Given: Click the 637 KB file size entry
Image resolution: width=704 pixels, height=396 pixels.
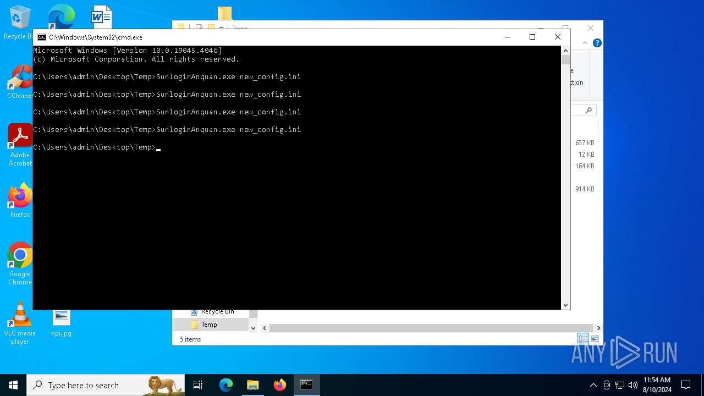Looking at the screenshot, I should (x=585, y=143).
